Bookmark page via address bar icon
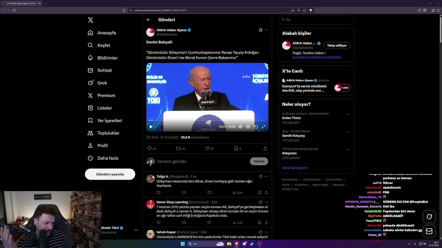This screenshot has height=248, width=442. point(124,10)
